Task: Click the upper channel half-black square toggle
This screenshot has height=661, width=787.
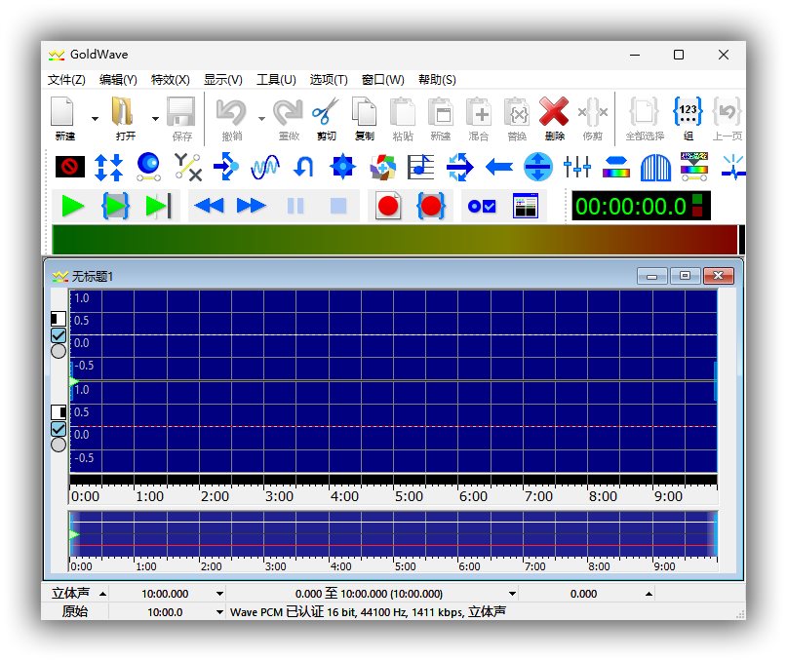Action: click(59, 318)
